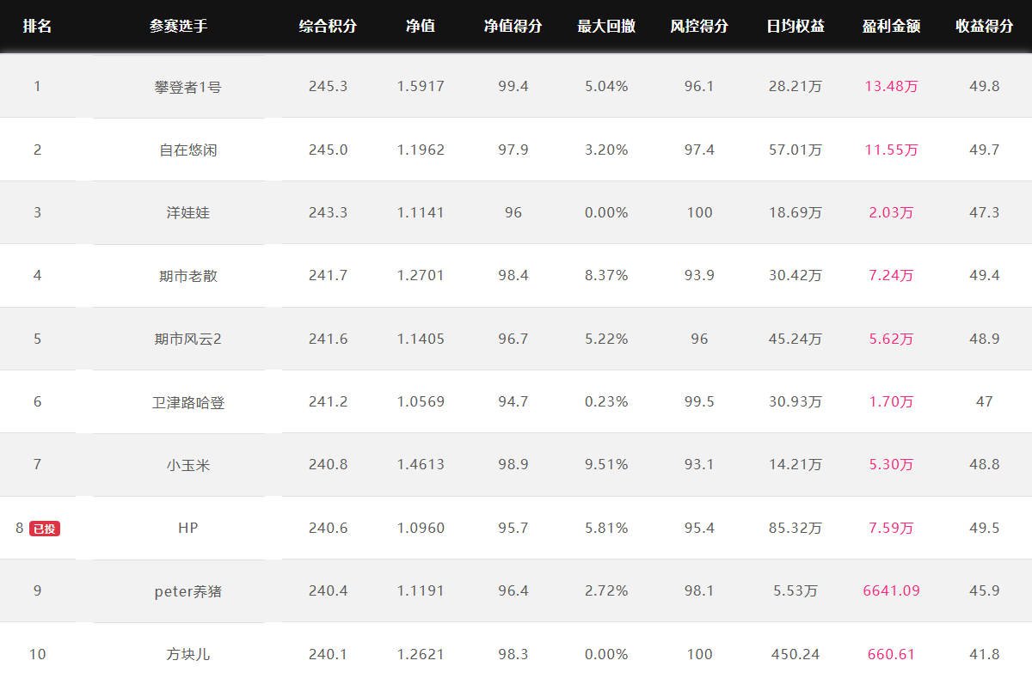
Task: Click the pink profit amount 13.48万
Action: tap(892, 86)
